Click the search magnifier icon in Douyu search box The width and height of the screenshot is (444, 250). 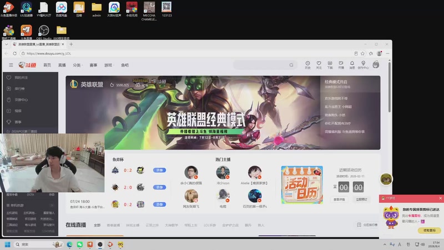tap(291, 65)
